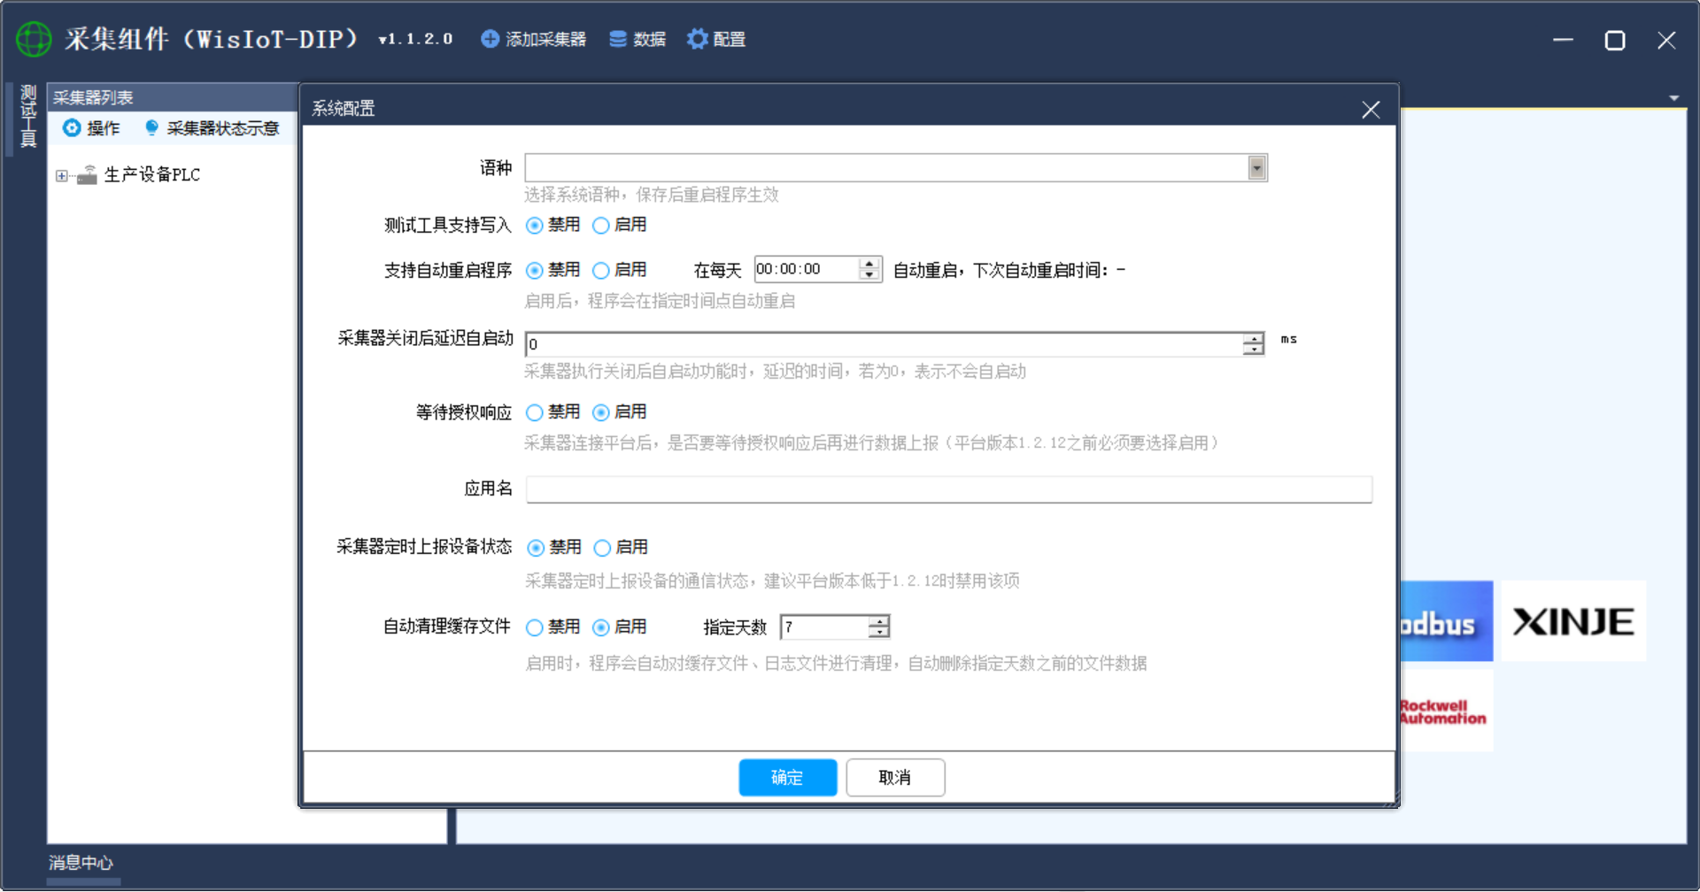Increment 指定天数 using the stepper
The height and width of the screenshot is (892, 1700).
878,621
